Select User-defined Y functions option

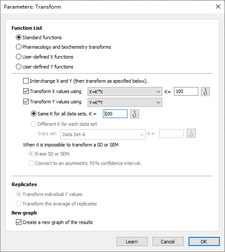pyautogui.click(x=18, y=66)
